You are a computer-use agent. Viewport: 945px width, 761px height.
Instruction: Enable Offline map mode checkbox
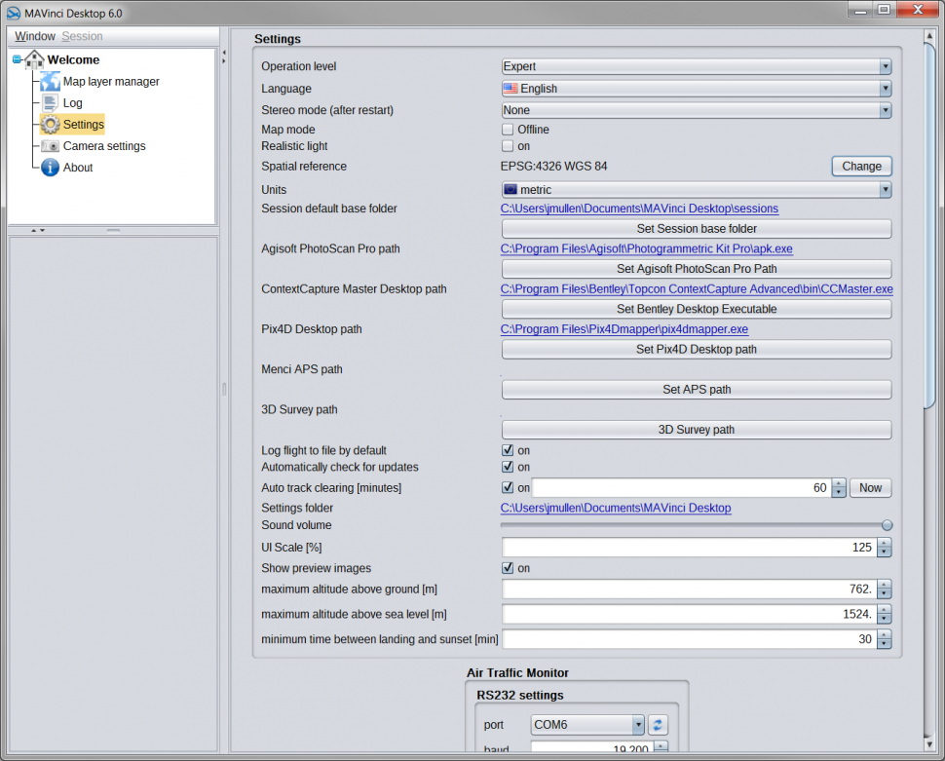[508, 130]
